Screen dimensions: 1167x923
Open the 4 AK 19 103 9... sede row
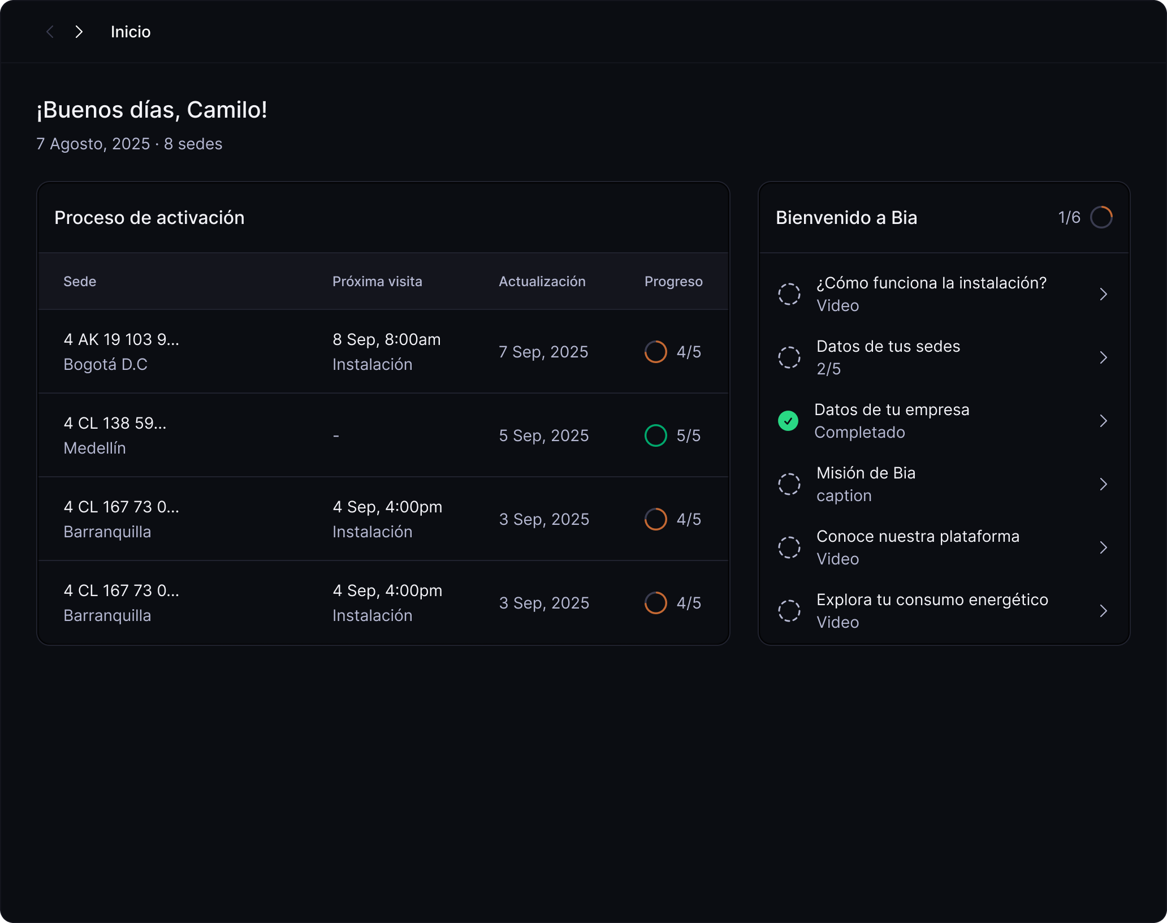121,339
